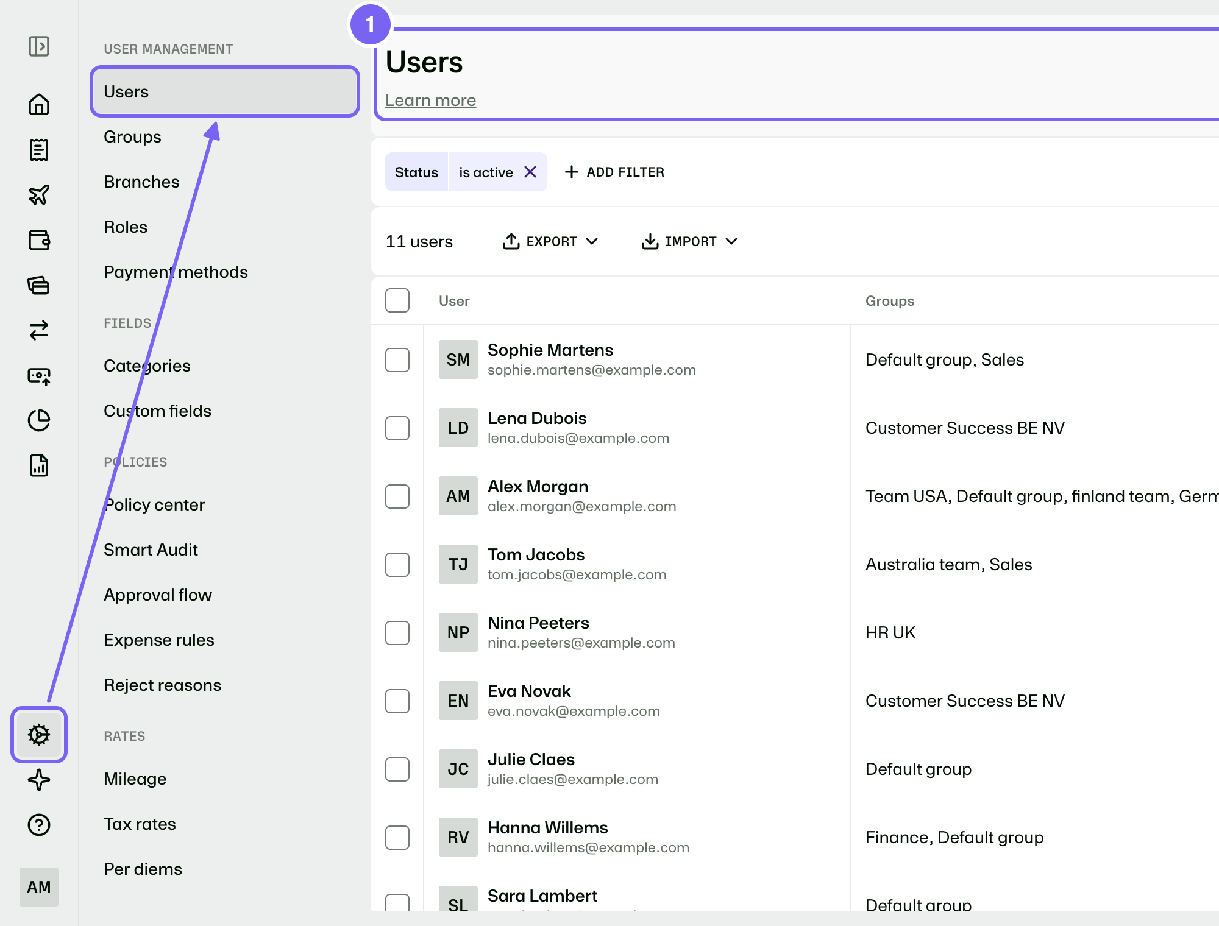This screenshot has height=926, width=1219.
Task: Select the Nina Peeters checkbox
Action: tap(397, 633)
